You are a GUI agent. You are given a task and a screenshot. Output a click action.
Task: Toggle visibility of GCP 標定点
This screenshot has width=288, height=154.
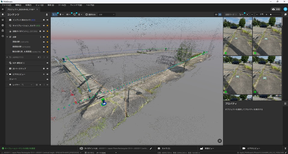tap(47, 63)
